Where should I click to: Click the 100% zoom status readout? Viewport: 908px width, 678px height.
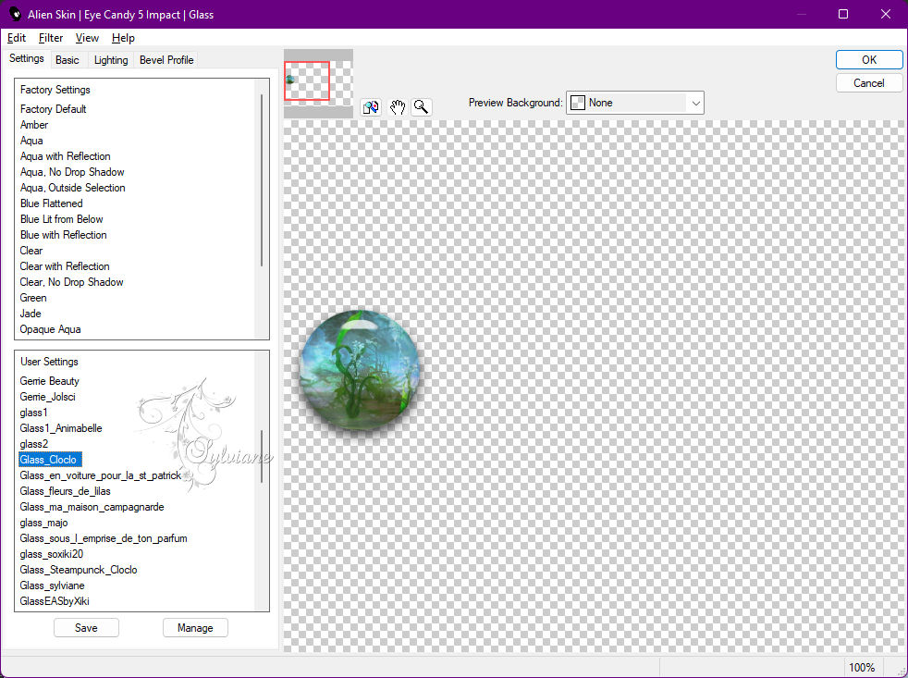(862, 667)
